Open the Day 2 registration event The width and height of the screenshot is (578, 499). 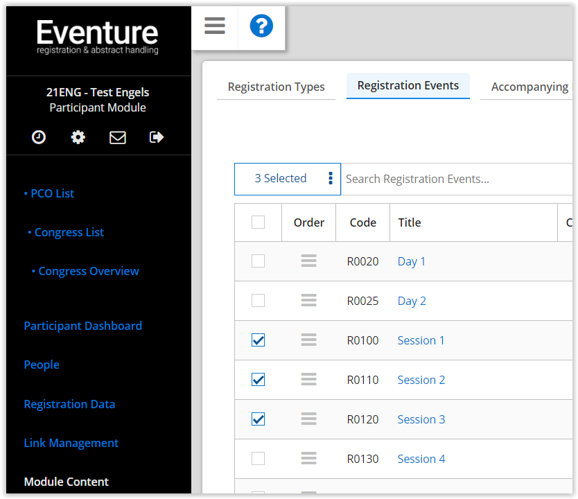click(x=412, y=300)
